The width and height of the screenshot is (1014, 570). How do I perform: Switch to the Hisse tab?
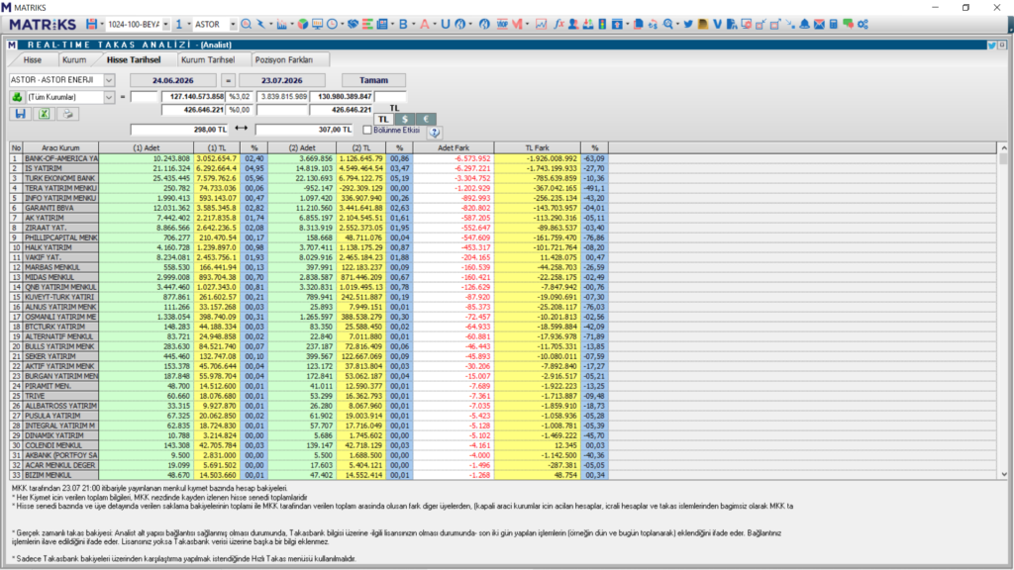[33, 59]
